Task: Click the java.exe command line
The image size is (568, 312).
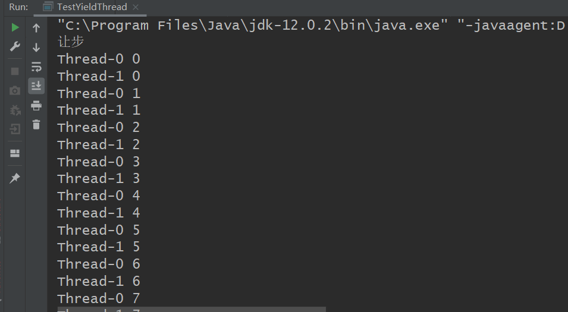Action: point(311,26)
